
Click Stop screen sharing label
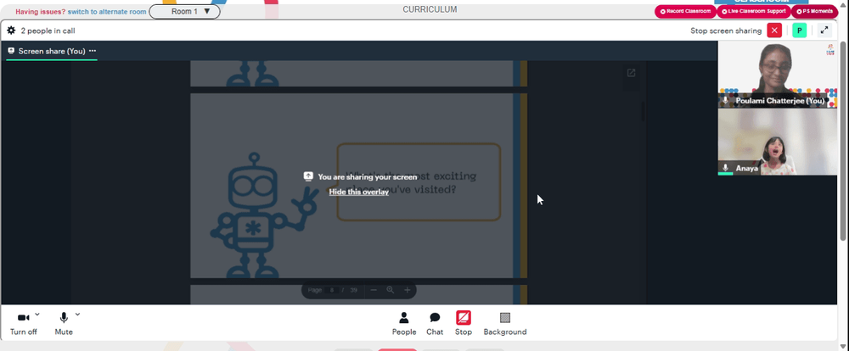coord(726,31)
